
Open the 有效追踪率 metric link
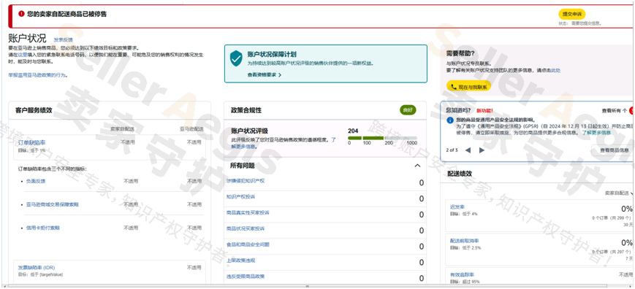(462, 275)
